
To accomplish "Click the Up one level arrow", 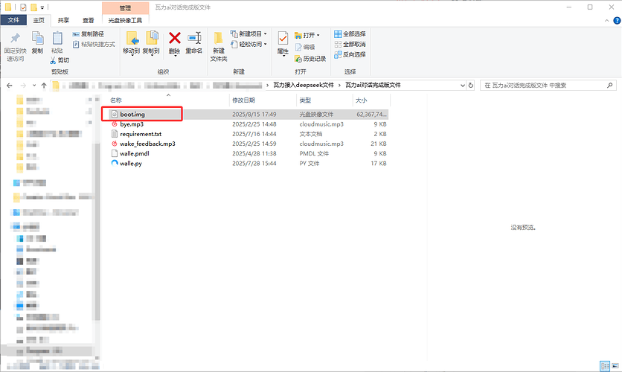I will [44, 86].
